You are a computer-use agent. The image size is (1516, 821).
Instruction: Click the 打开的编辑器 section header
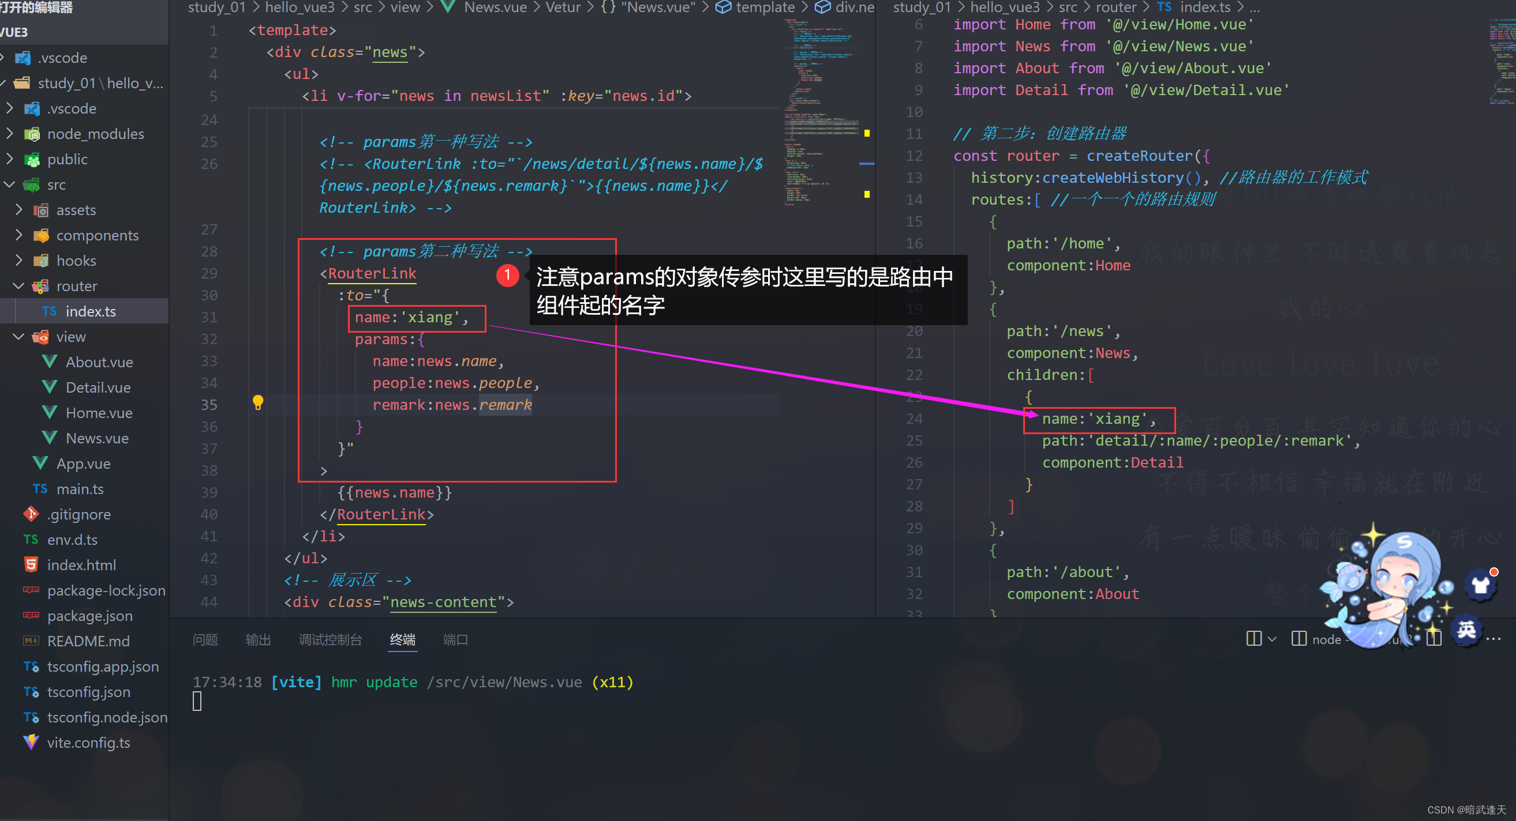tap(84, 7)
